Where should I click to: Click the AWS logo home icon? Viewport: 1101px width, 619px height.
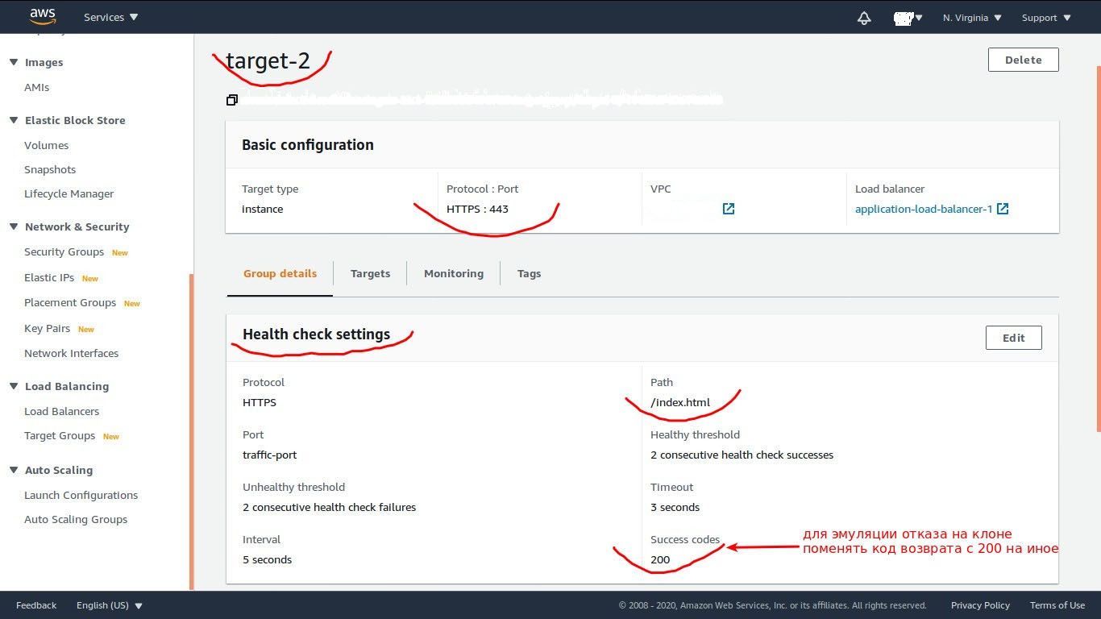point(43,17)
